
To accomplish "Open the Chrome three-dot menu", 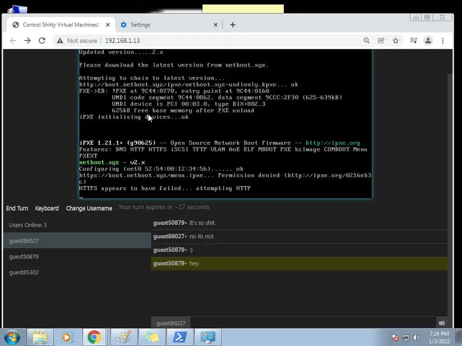I will (x=443, y=41).
